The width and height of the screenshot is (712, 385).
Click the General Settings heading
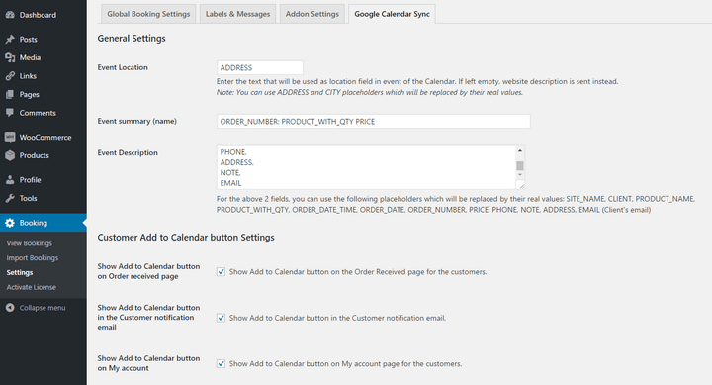click(x=132, y=39)
